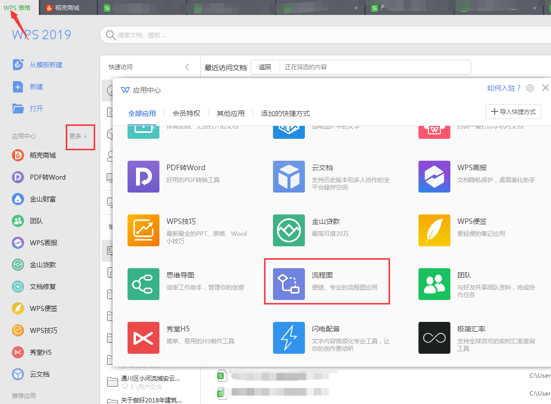Click the 从模板新建 sidebar icon
Viewport: 551px width, 404px height.
coord(18,65)
